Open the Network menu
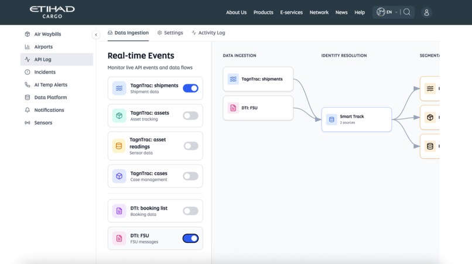Image resolution: width=472 pixels, height=264 pixels. (x=319, y=12)
